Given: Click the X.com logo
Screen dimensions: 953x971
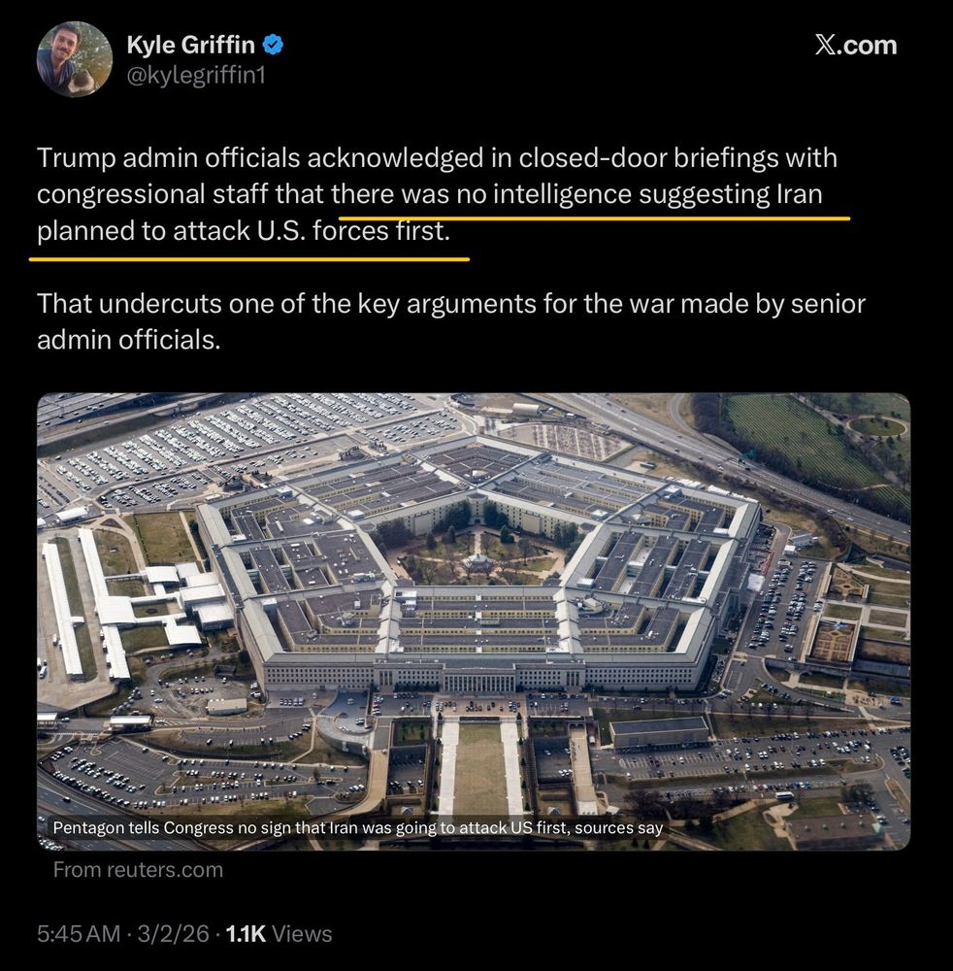Looking at the screenshot, I should 856,46.
